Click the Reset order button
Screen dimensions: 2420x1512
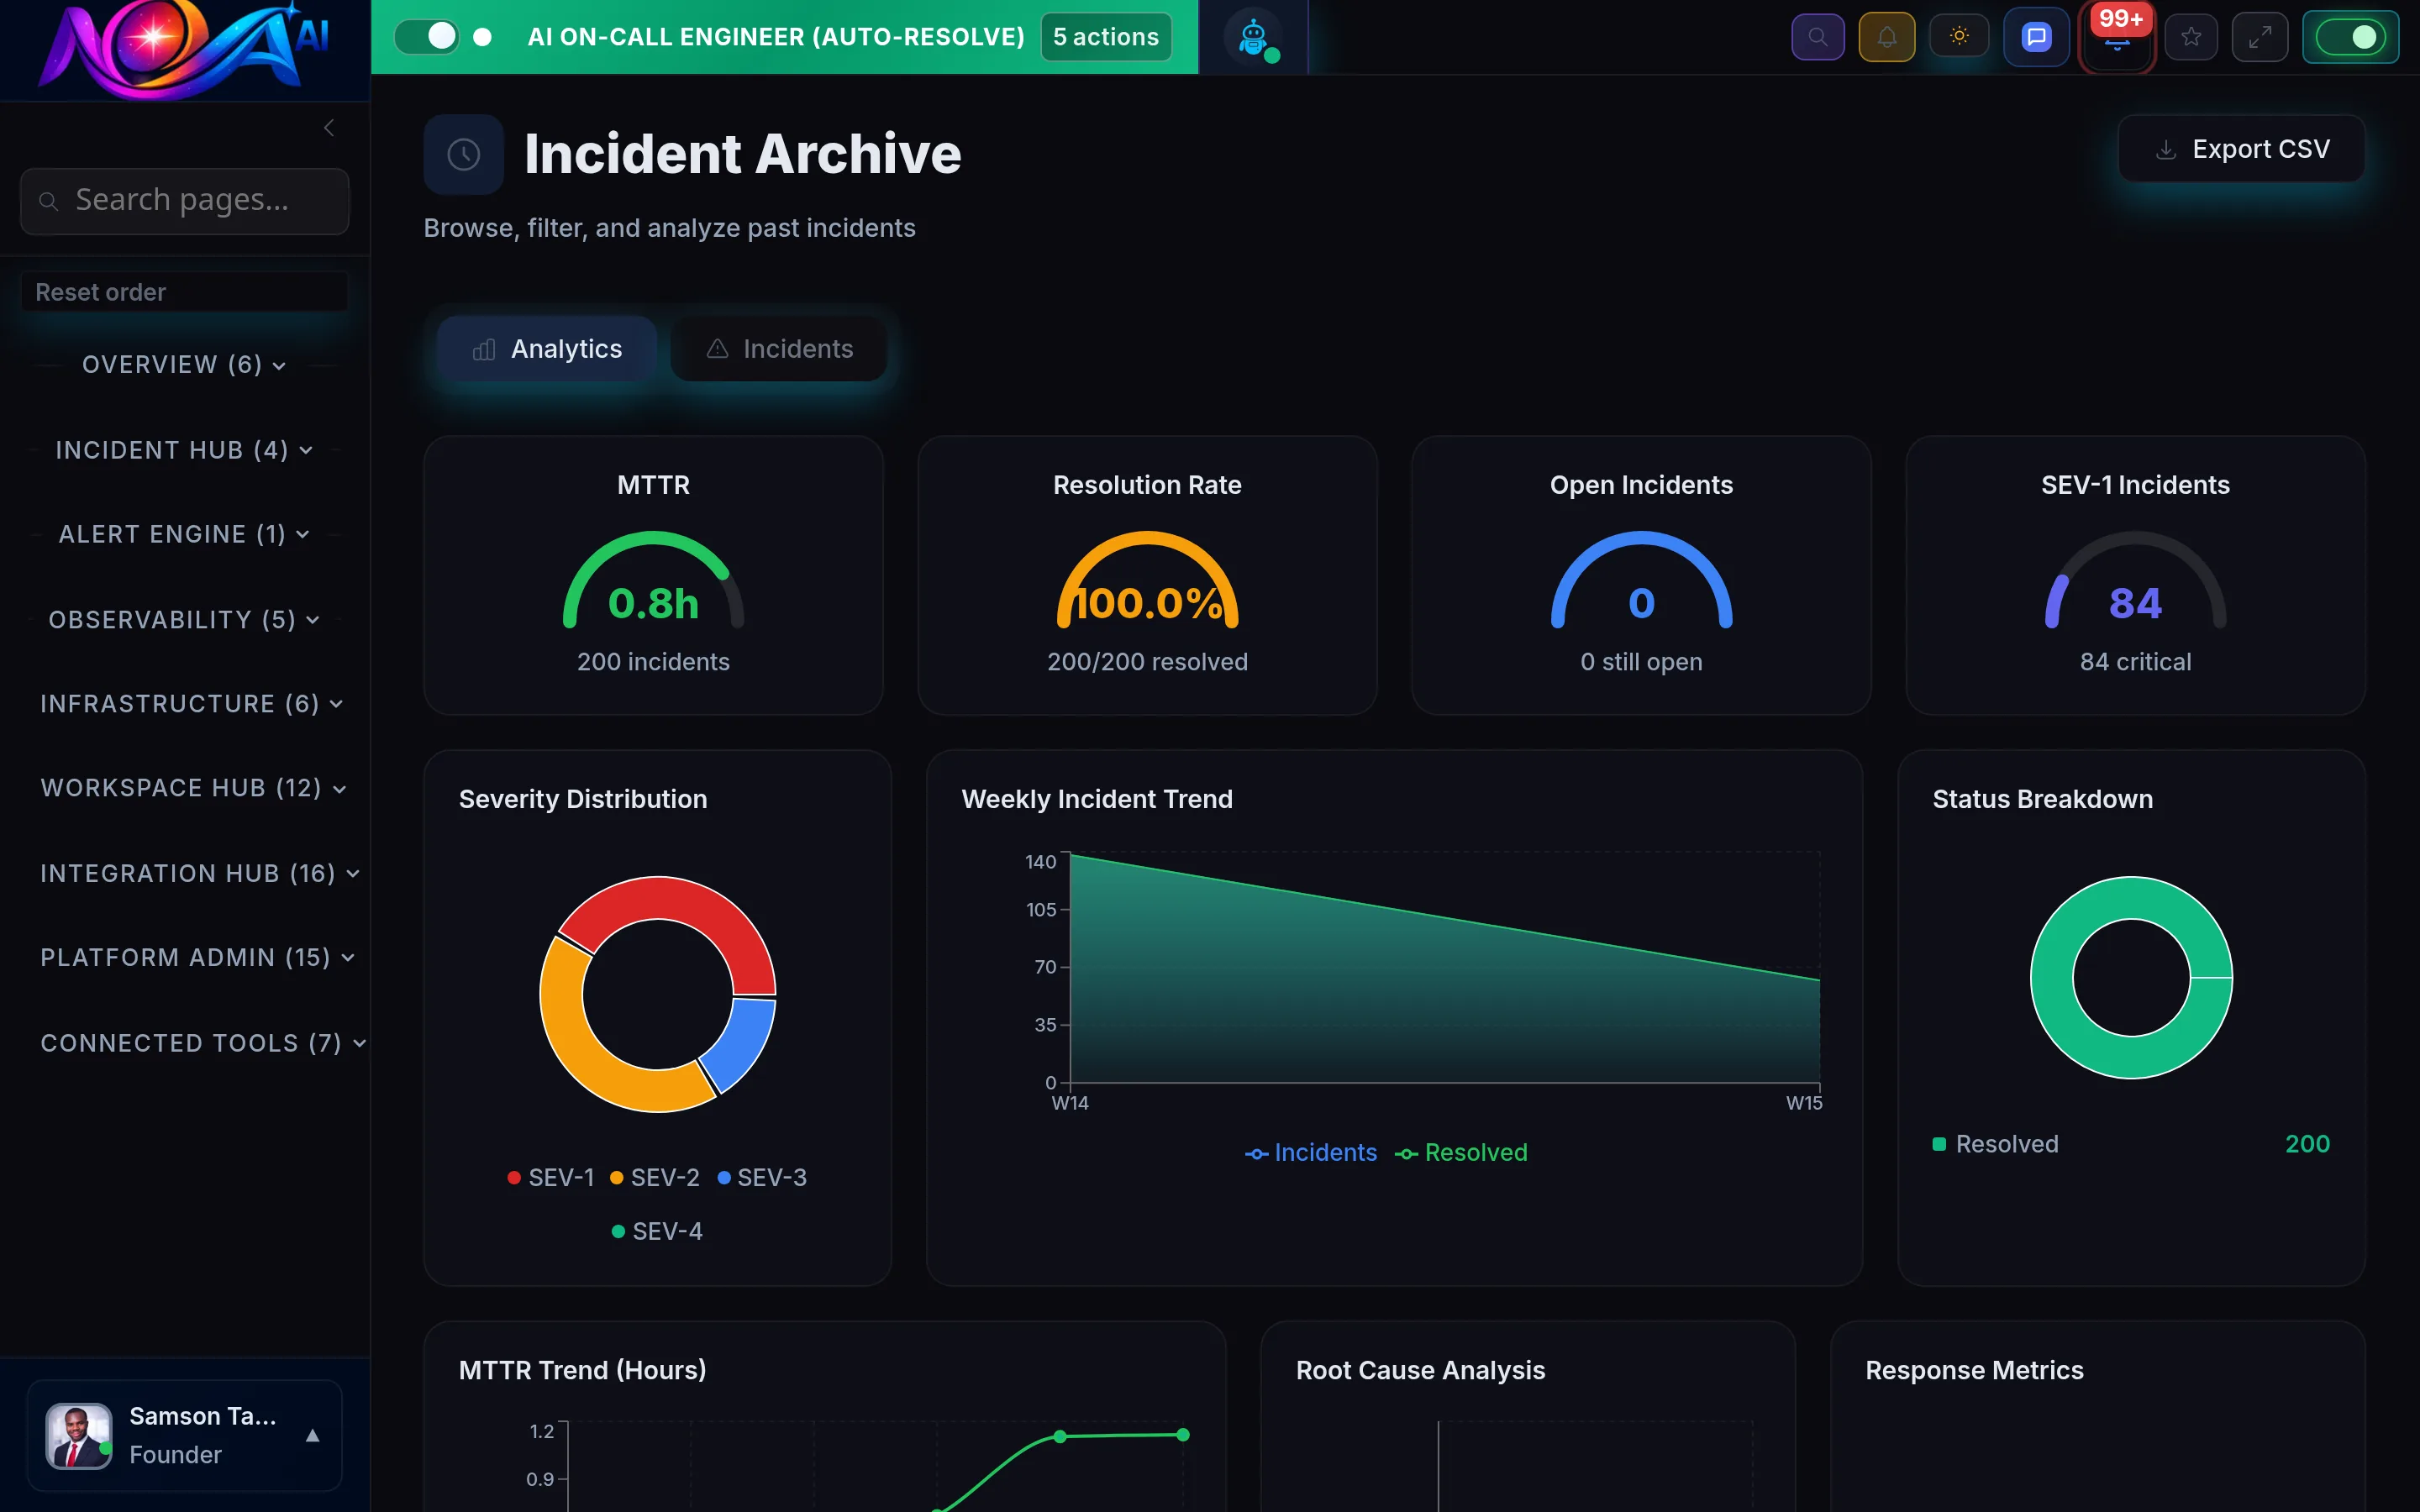[183, 291]
